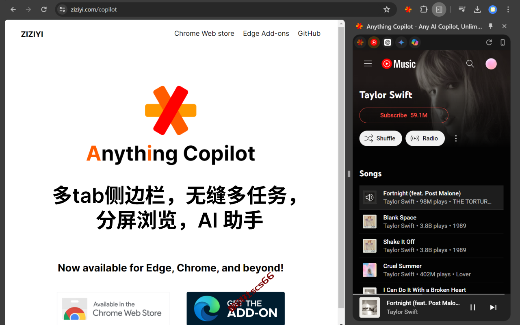Pause the currently playing song
The width and height of the screenshot is (520, 325).
coord(473,308)
